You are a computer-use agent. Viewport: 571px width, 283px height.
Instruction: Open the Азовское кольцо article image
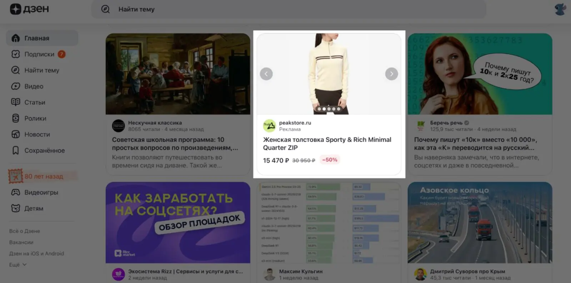tap(480, 222)
